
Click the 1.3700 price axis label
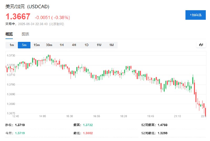coord(11,84)
